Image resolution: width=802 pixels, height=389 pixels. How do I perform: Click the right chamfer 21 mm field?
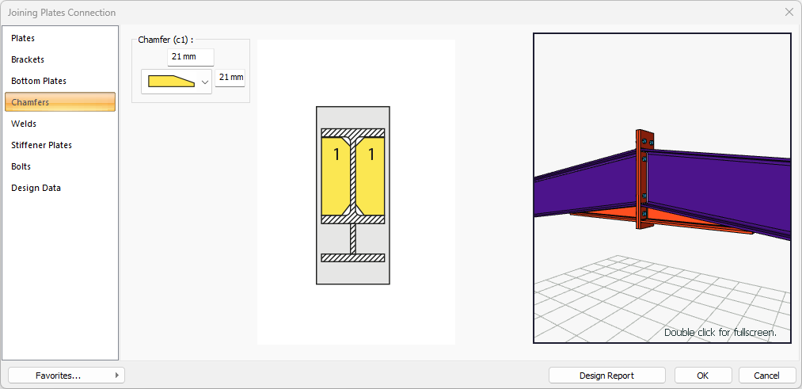point(230,78)
